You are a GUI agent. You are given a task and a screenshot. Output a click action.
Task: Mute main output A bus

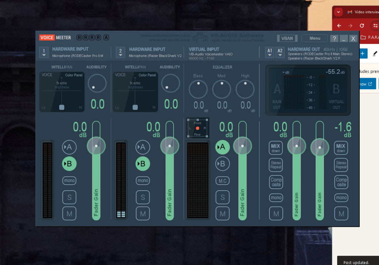coord(276,214)
